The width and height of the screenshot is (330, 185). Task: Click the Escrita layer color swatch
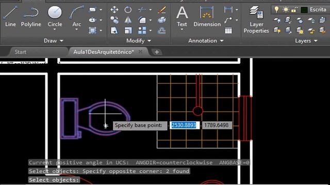click(x=304, y=10)
